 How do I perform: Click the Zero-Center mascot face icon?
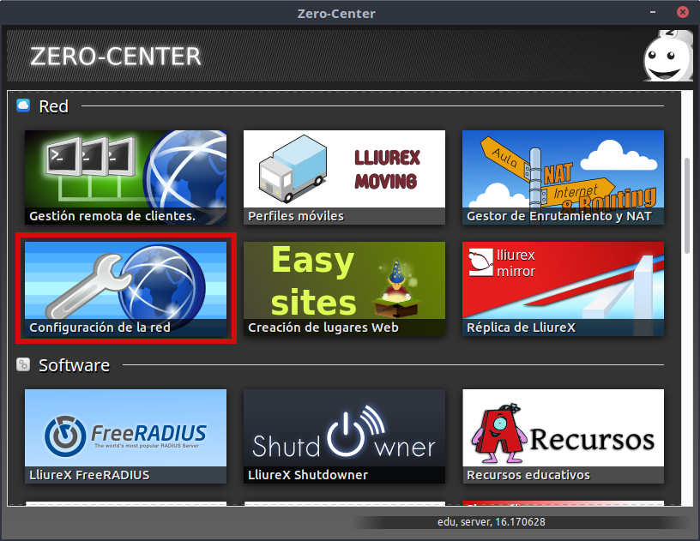[x=667, y=58]
